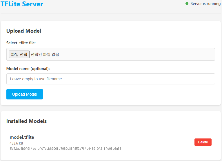The image size is (222, 161).
Task: Click the Upload Model section heading
Action: pyautogui.click(x=24, y=31)
